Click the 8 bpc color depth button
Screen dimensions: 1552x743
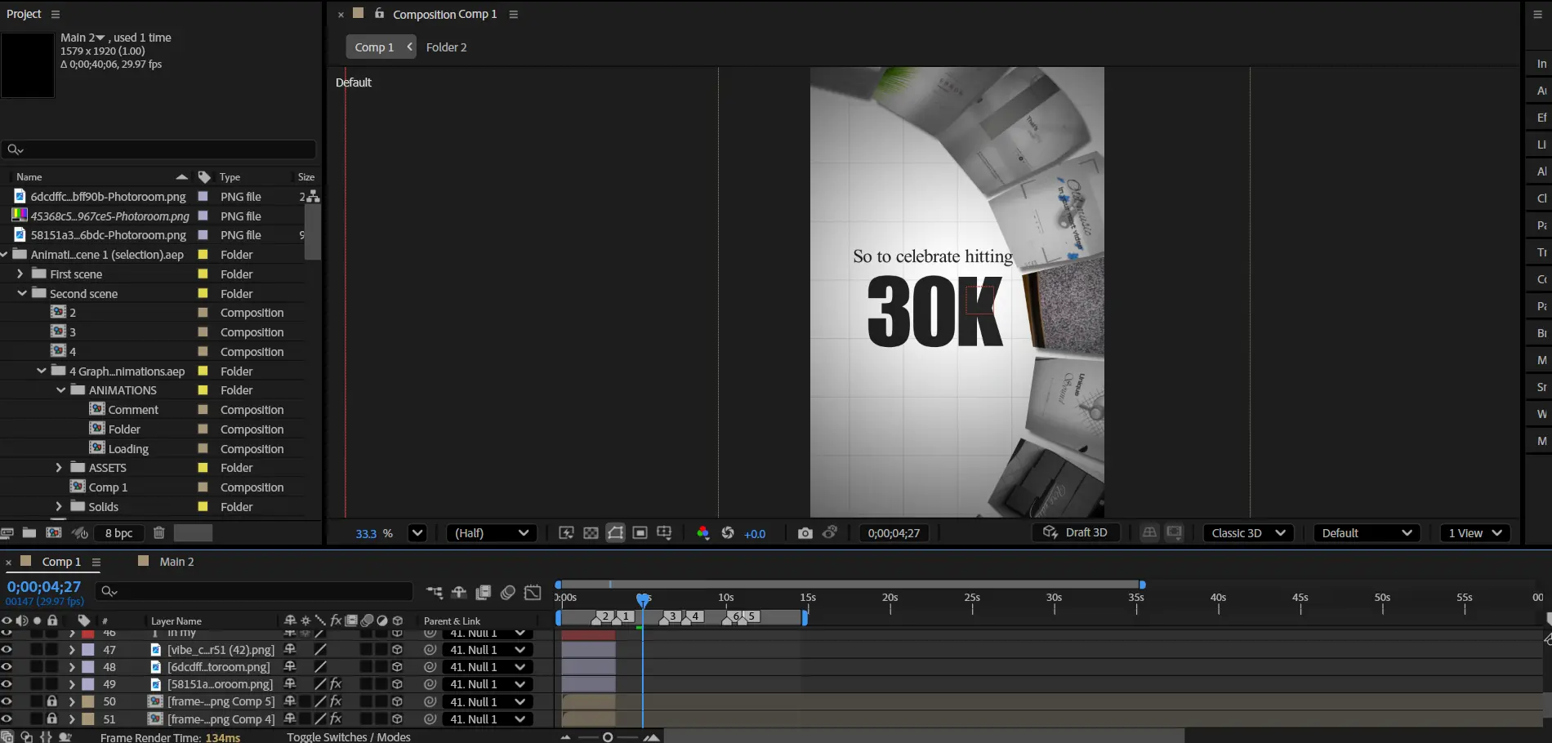(118, 533)
